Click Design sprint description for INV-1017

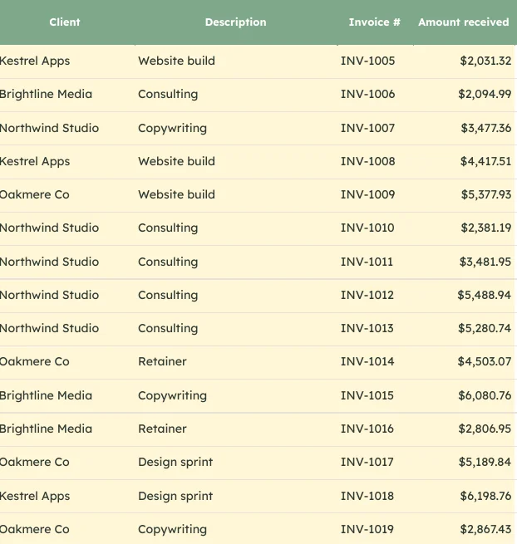[175, 463]
